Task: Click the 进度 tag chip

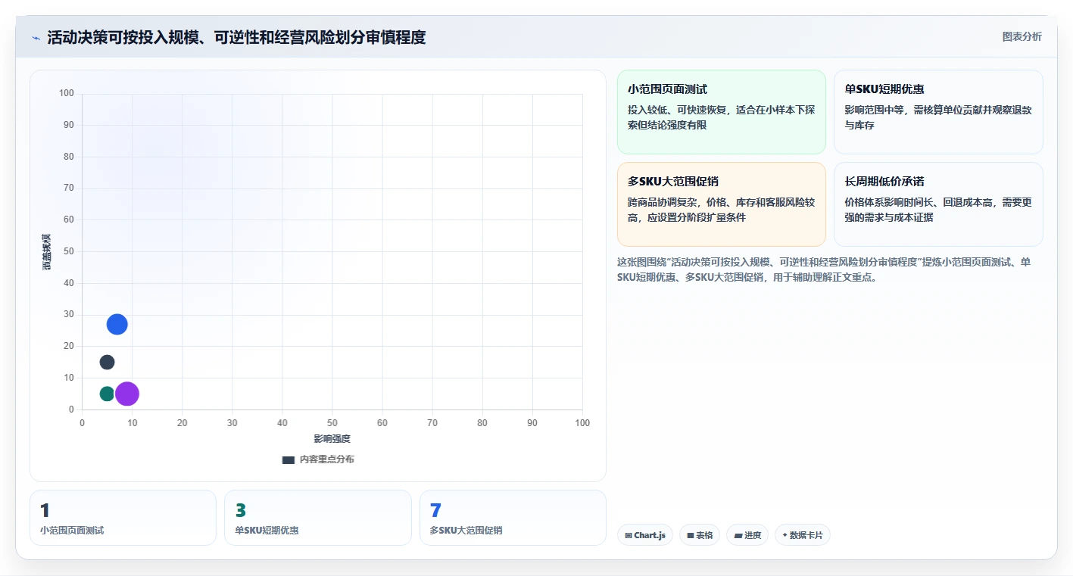Action: [x=747, y=535]
